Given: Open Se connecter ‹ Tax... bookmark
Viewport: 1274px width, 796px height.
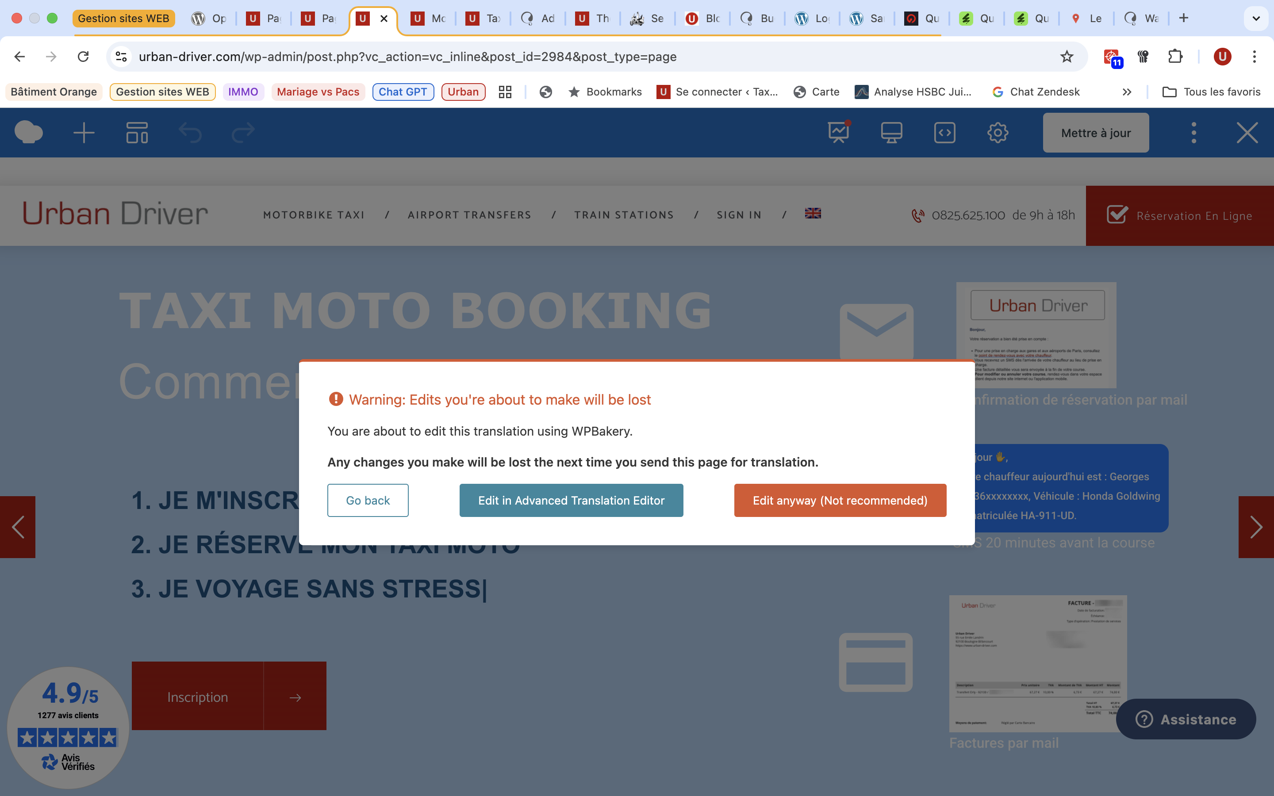Looking at the screenshot, I should point(717,92).
